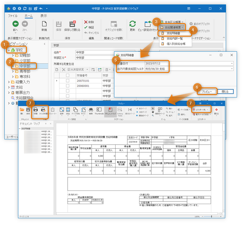Choose 支給内訳一覧 from the menu
The height and width of the screenshot is (225, 242).
click(x=175, y=39)
